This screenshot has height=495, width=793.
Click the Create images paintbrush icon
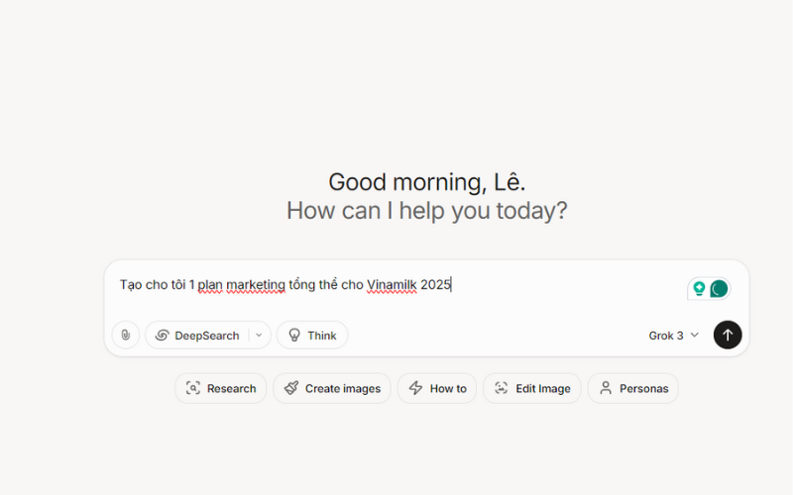tap(291, 389)
